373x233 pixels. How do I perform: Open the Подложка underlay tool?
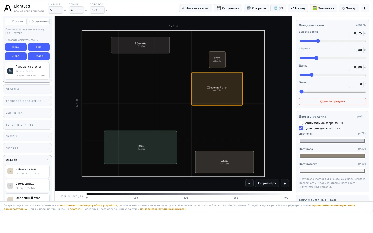point(323,8)
